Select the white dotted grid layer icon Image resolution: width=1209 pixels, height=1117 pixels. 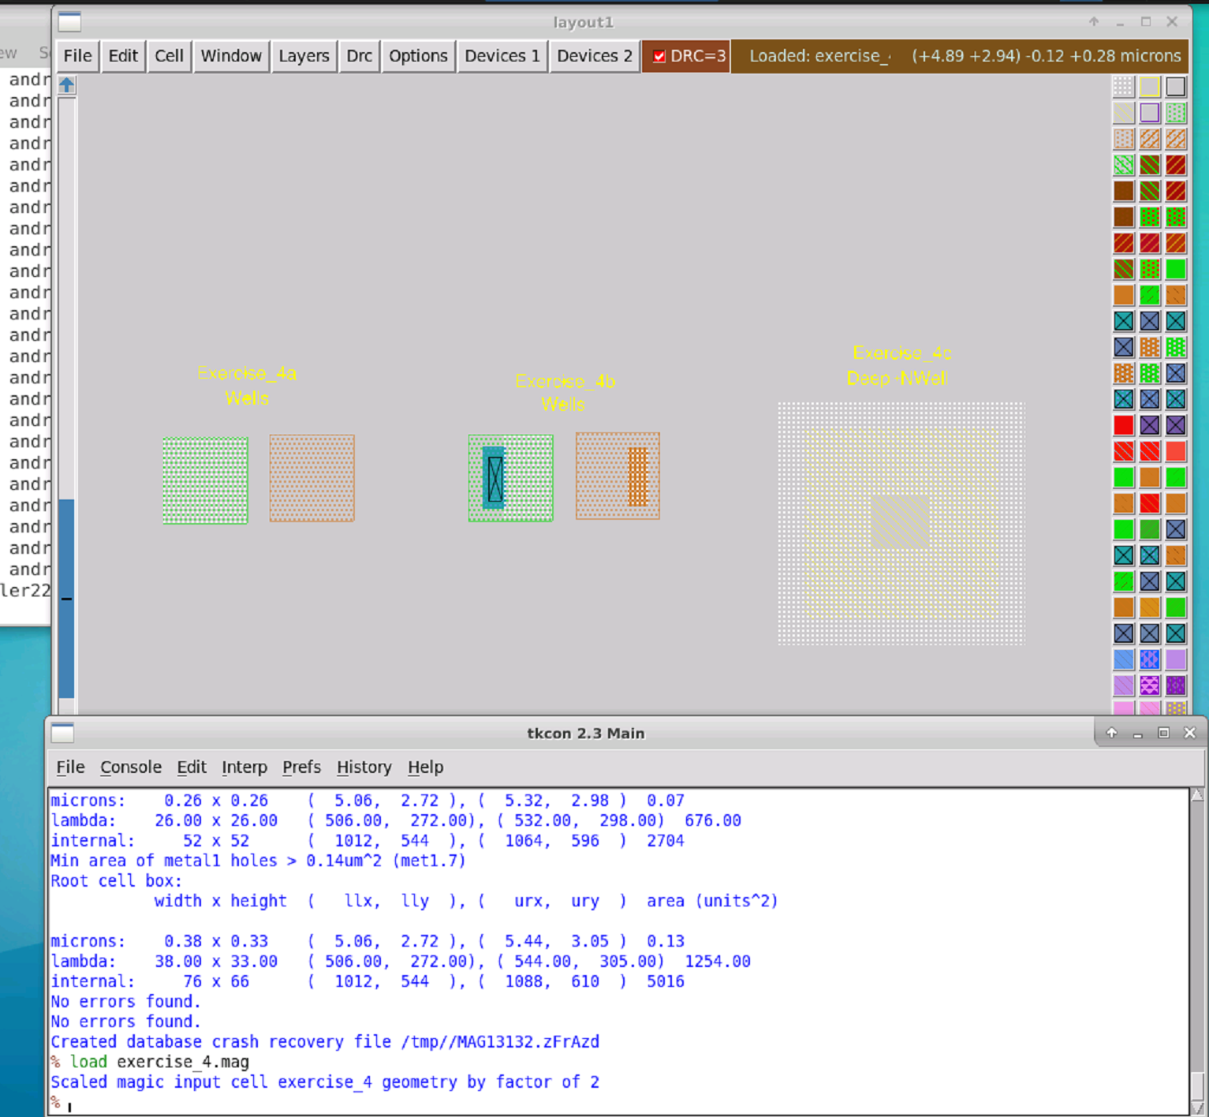pyautogui.click(x=1123, y=87)
